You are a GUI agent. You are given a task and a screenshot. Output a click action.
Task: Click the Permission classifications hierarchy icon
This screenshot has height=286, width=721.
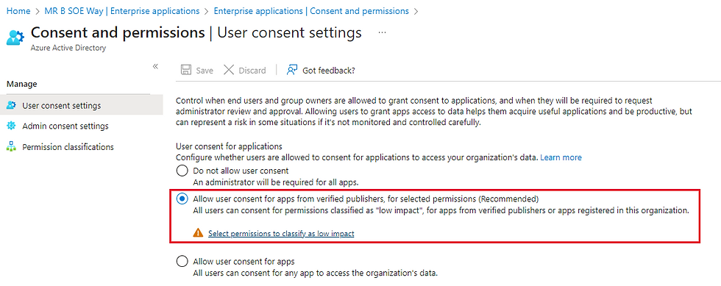point(12,147)
